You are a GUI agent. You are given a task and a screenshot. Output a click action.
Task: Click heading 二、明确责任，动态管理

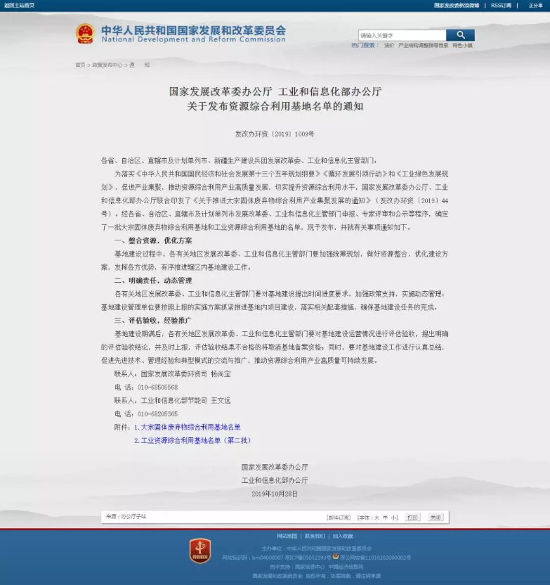click(153, 281)
